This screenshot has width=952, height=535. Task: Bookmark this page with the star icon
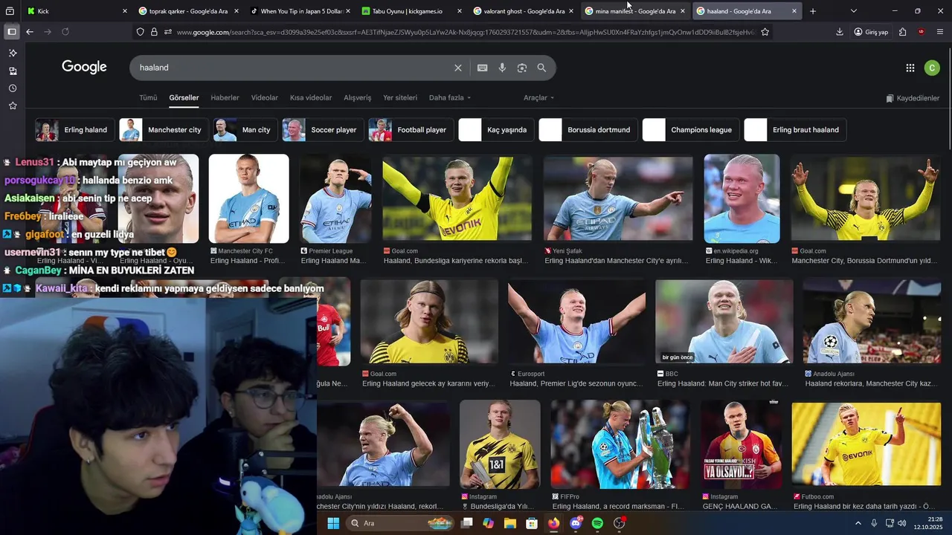[765, 32]
